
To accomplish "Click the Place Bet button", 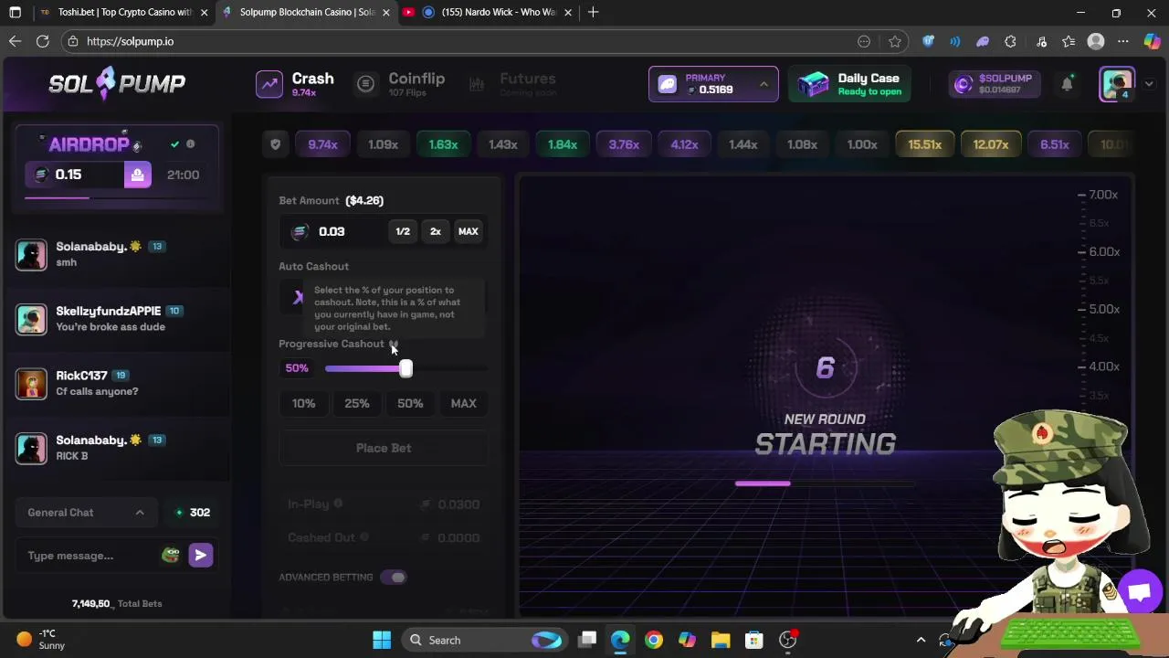I will [x=384, y=448].
